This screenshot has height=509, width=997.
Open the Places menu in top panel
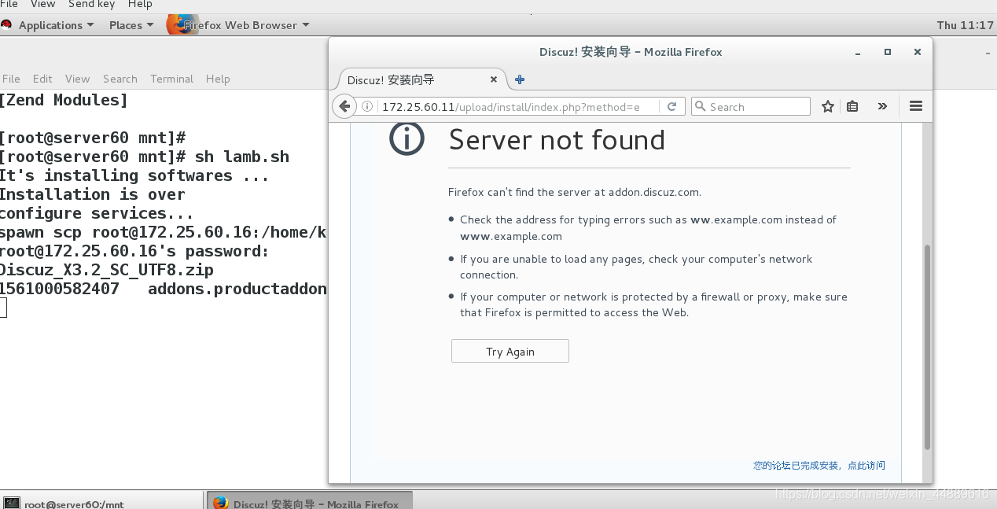point(131,25)
